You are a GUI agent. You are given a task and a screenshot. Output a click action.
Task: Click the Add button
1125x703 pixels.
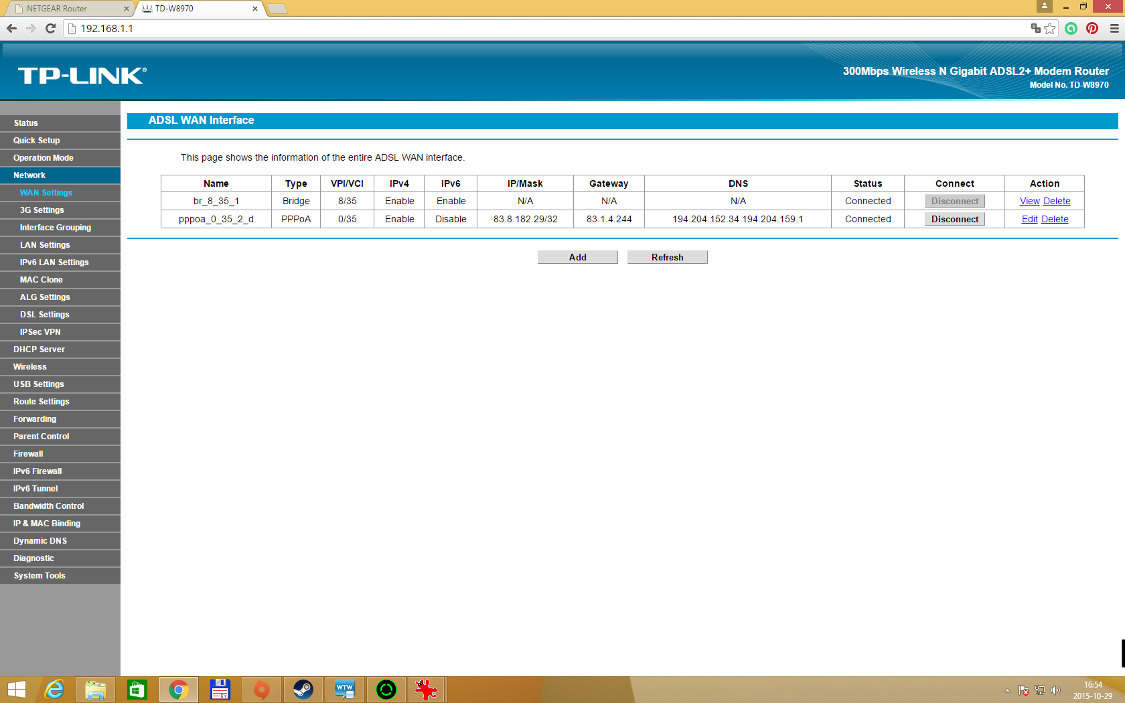click(x=577, y=257)
